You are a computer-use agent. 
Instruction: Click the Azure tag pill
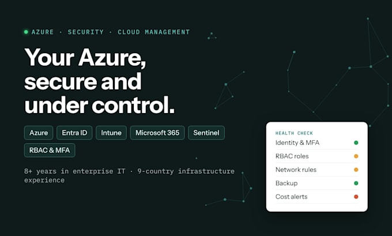coord(39,133)
